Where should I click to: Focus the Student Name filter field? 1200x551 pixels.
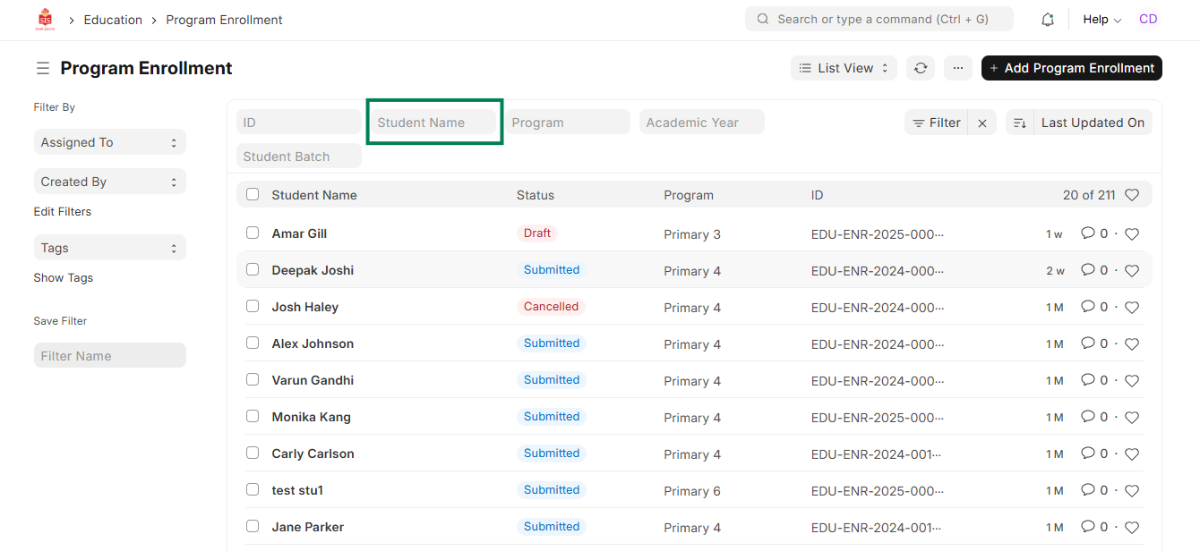[x=434, y=123]
